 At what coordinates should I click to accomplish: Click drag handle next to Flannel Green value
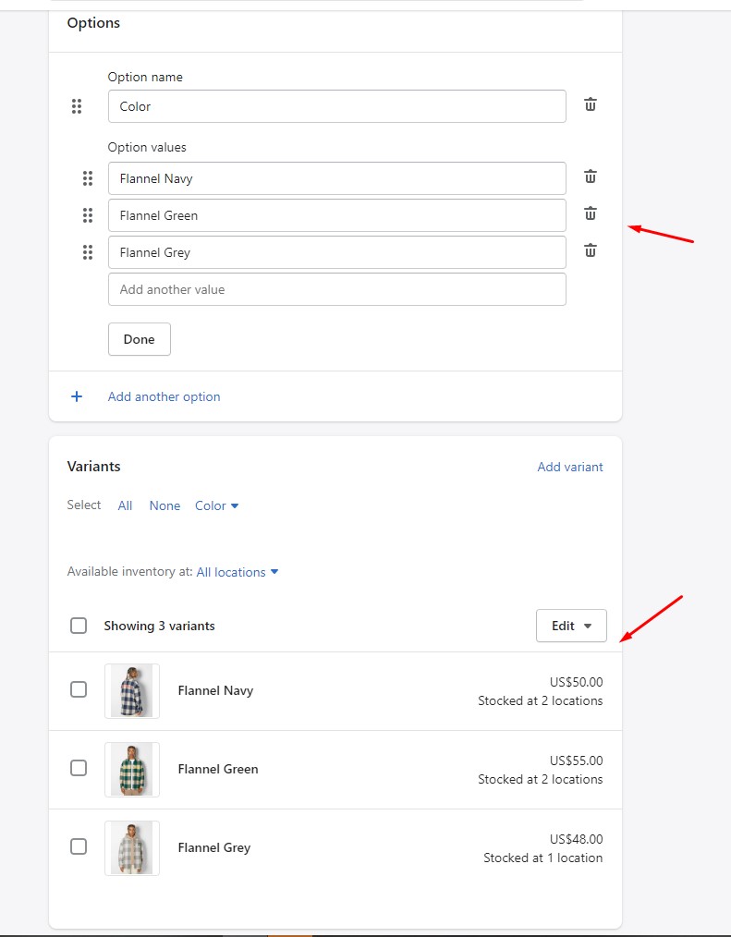(x=88, y=215)
